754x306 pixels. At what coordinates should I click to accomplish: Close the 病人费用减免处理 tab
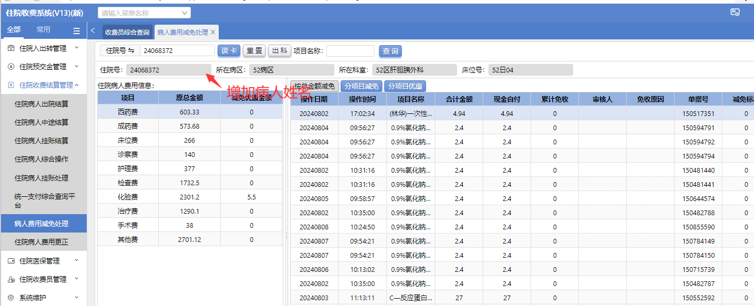pos(213,32)
